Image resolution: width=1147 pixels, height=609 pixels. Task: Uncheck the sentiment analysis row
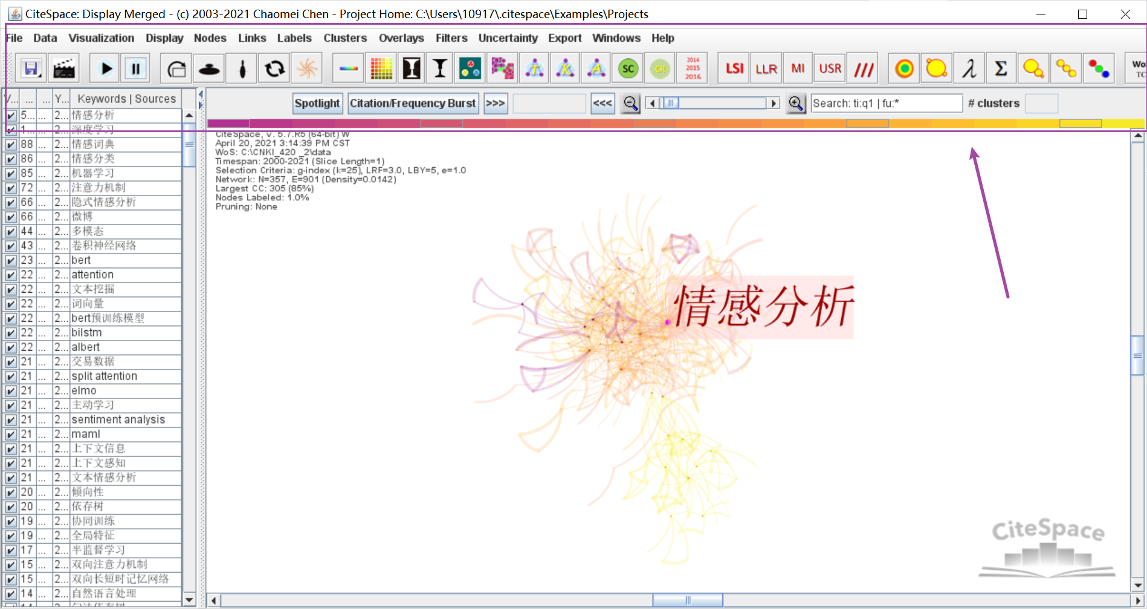(x=11, y=420)
